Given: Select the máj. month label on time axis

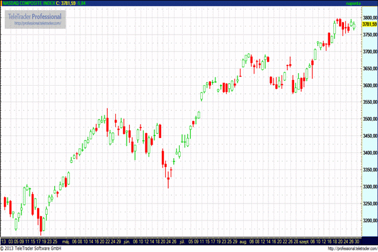Looking at the screenshot, I should pyautogui.click(x=63, y=241).
